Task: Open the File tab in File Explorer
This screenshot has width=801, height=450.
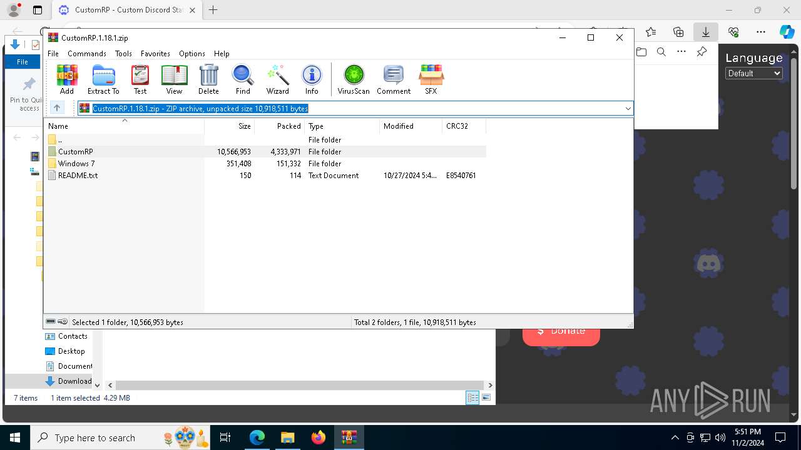Action: tap(23, 62)
